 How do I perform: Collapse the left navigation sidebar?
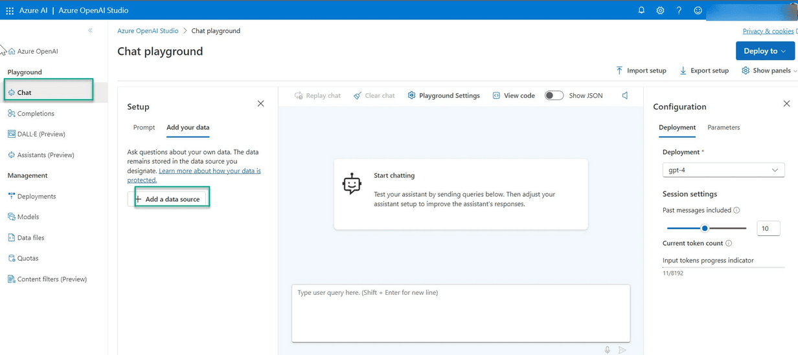pyautogui.click(x=90, y=30)
